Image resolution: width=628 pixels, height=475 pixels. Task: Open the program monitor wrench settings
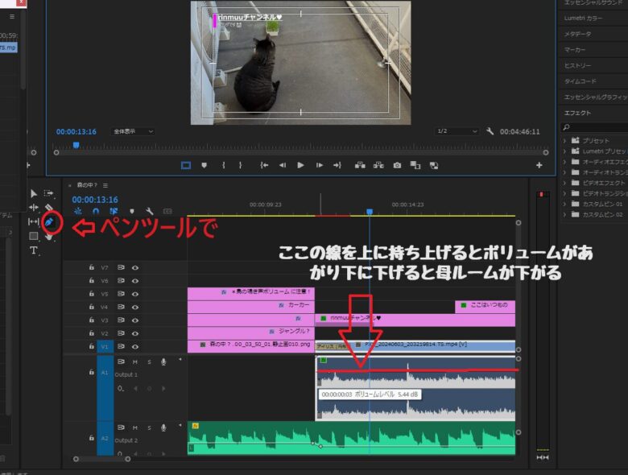pyautogui.click(x=490, y=131)
